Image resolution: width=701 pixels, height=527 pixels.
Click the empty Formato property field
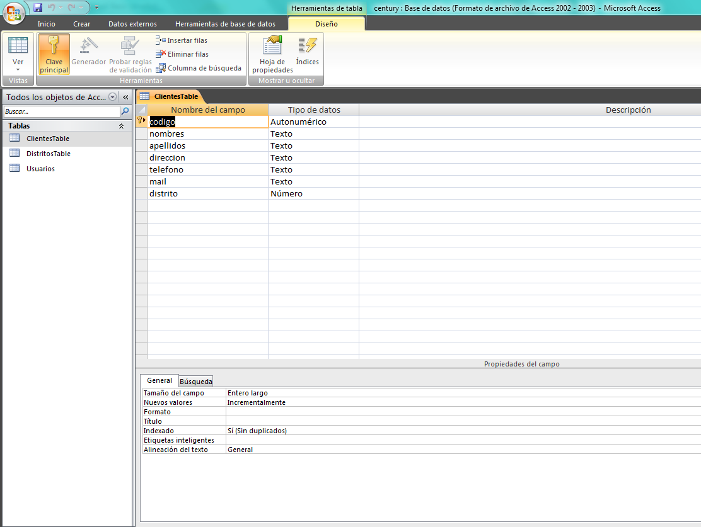pos(463,412)
